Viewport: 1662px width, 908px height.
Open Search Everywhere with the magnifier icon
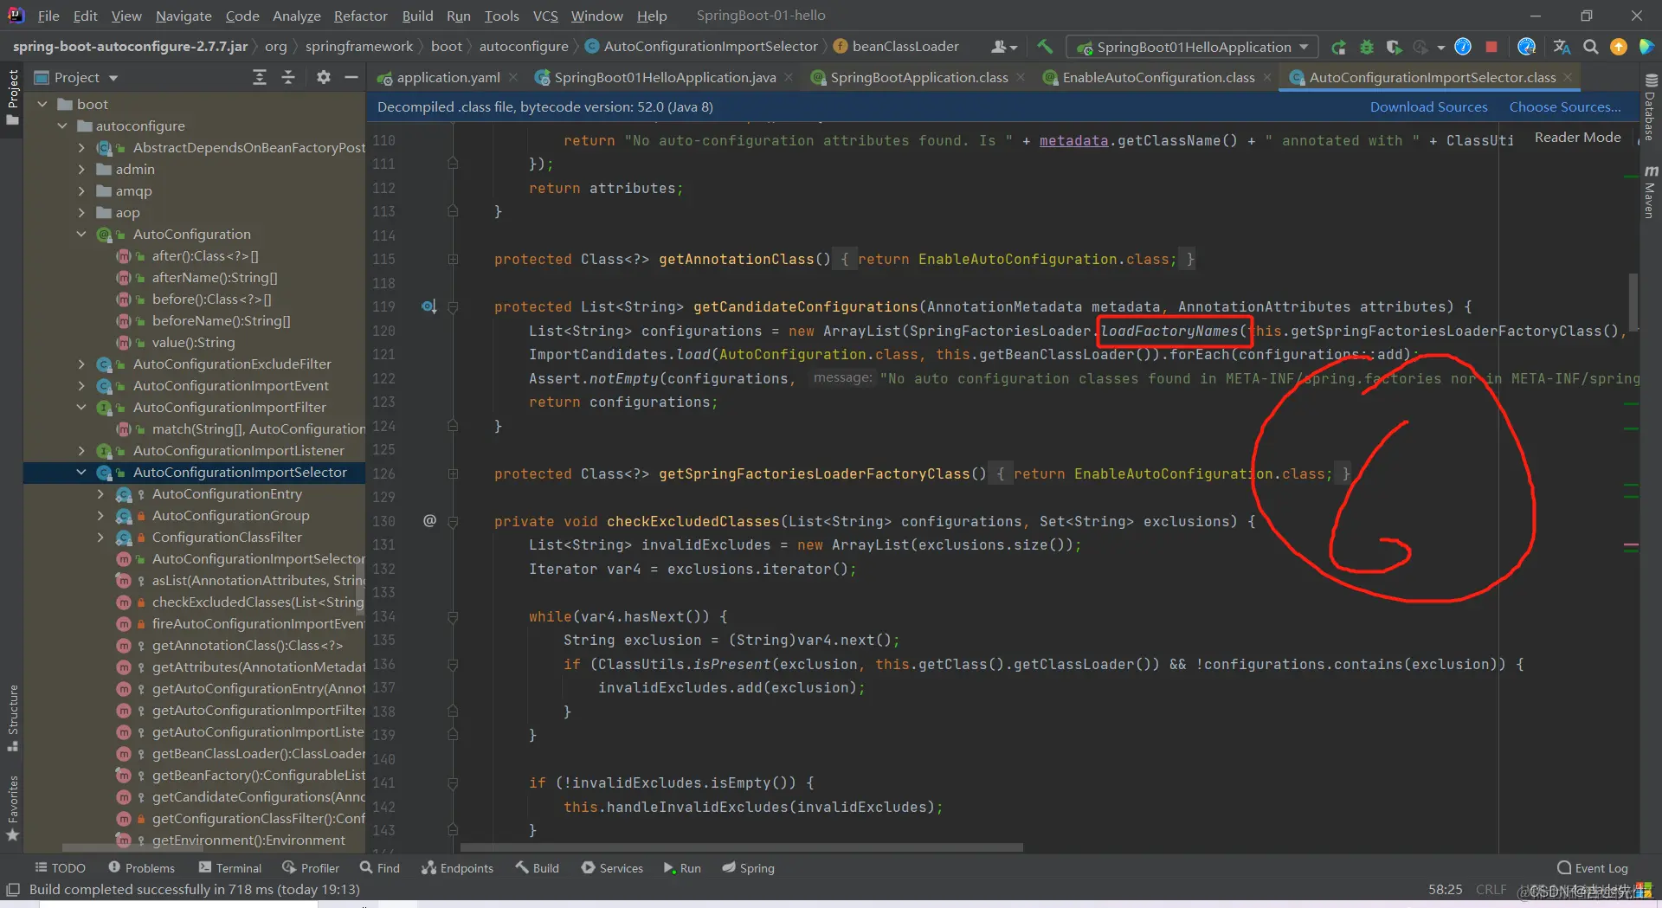[x=1590, y=47]
